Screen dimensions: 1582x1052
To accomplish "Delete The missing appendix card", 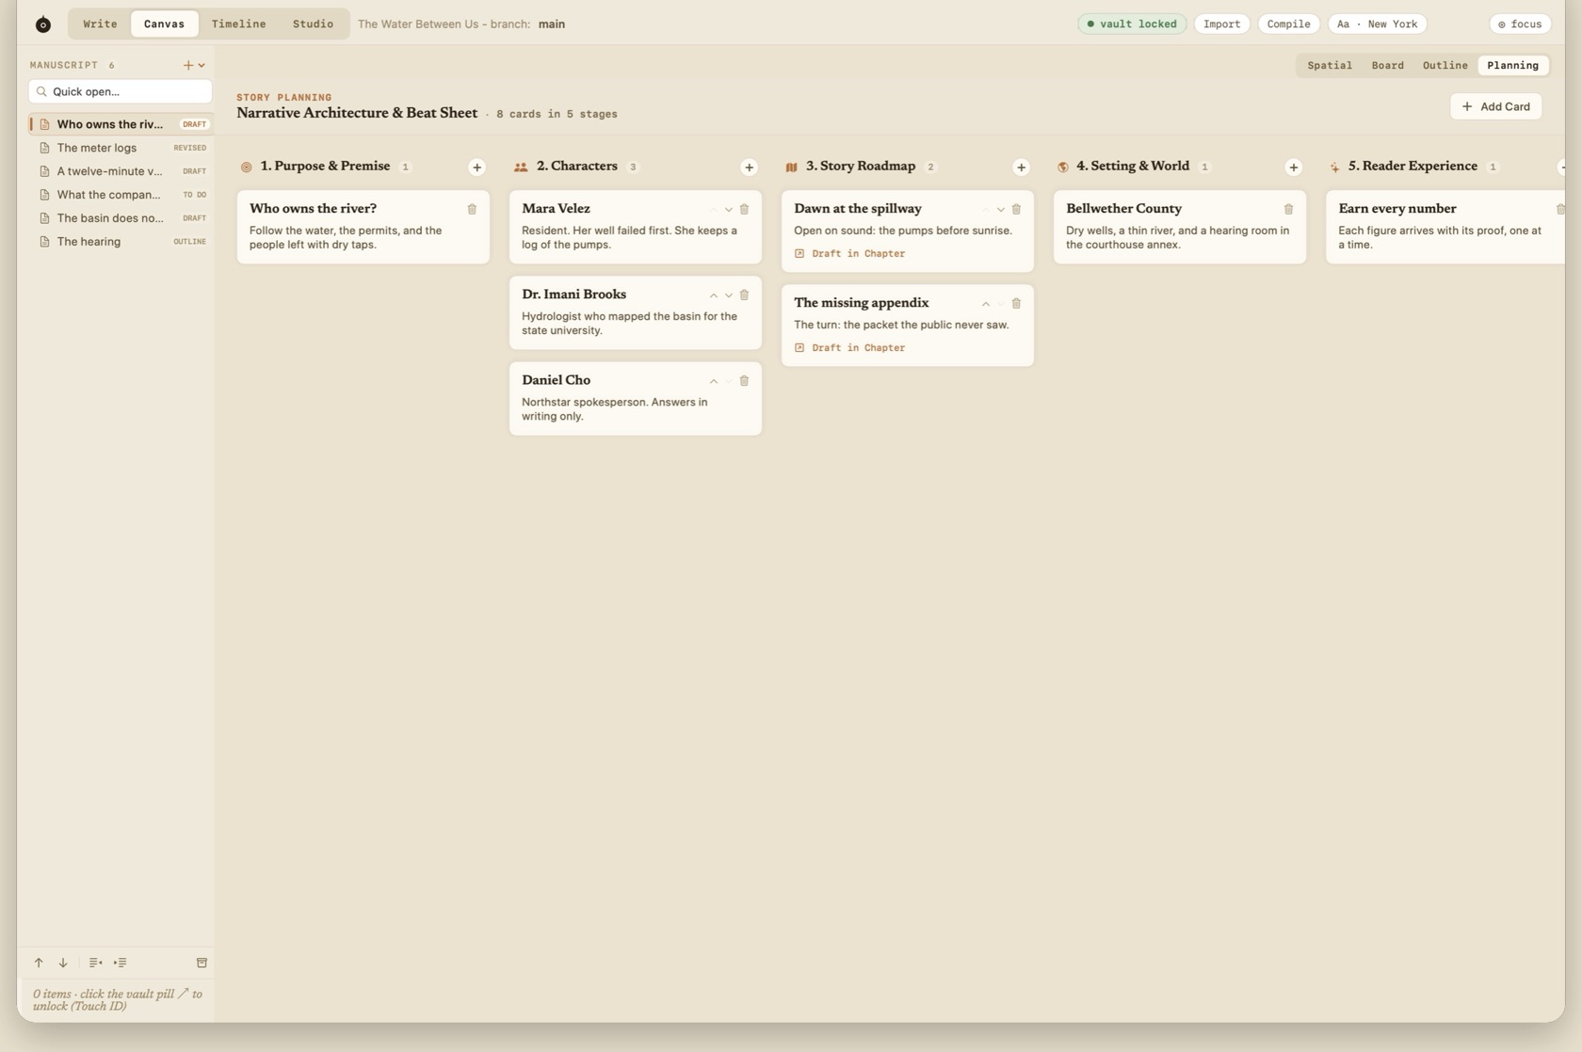I will tap(1016, 304).
